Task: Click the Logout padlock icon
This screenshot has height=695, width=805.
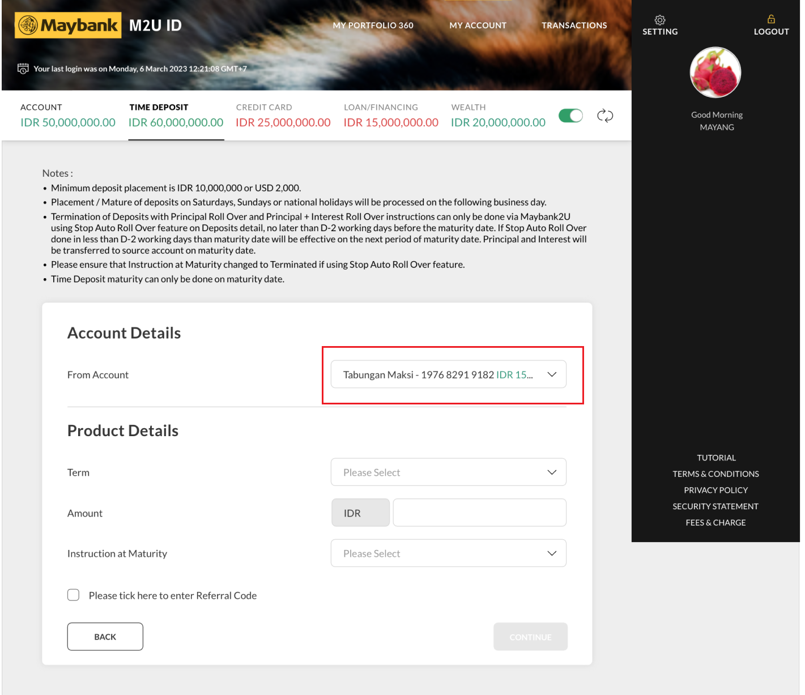Action: pos(771,19)
